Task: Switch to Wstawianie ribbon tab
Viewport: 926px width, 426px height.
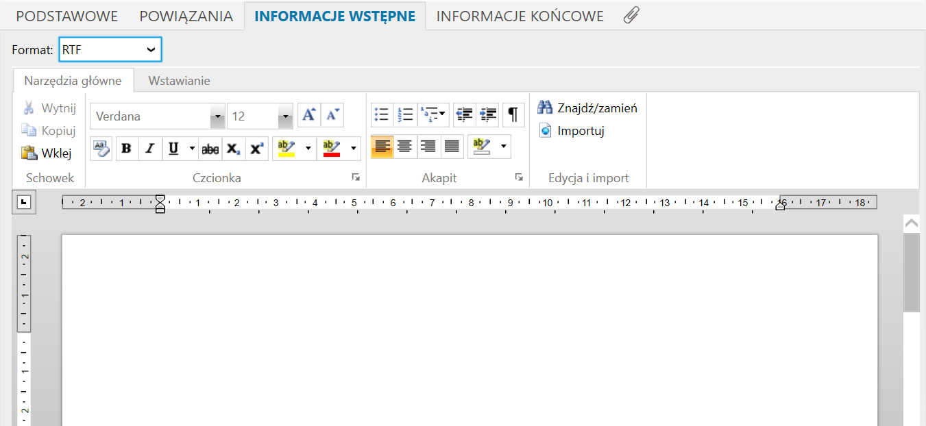Action: tap(180, 80)
